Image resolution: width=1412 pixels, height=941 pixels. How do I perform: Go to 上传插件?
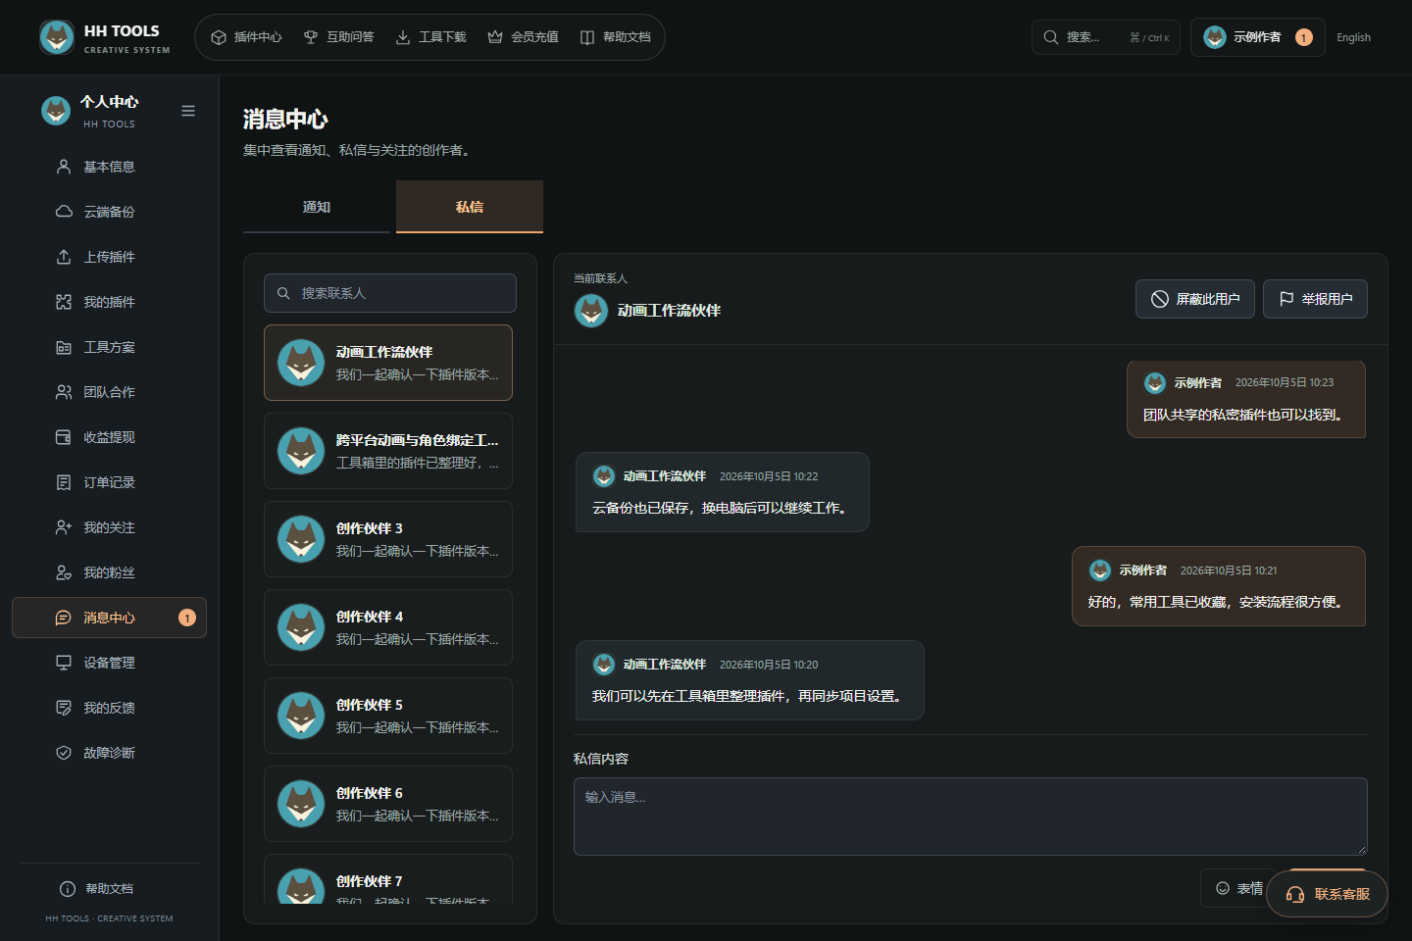(109, 257)
